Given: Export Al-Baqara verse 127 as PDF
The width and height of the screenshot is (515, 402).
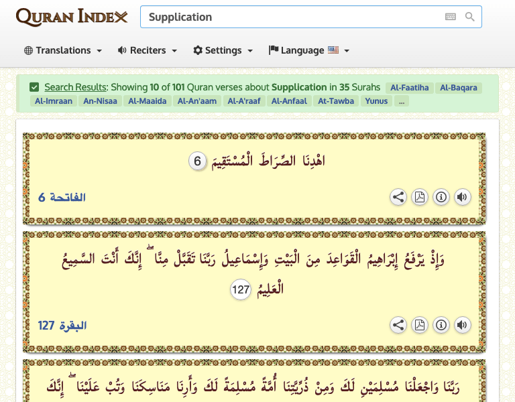Looking at the screenshot, I should click(x=420, y=325).
